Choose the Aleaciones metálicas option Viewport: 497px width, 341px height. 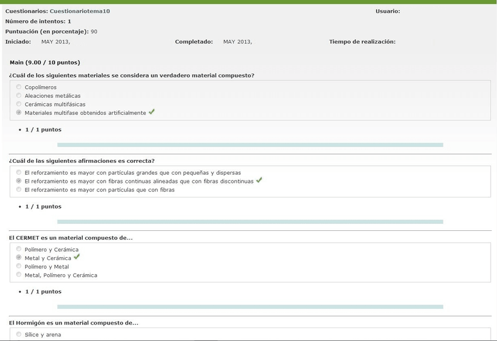click(19, 96)
